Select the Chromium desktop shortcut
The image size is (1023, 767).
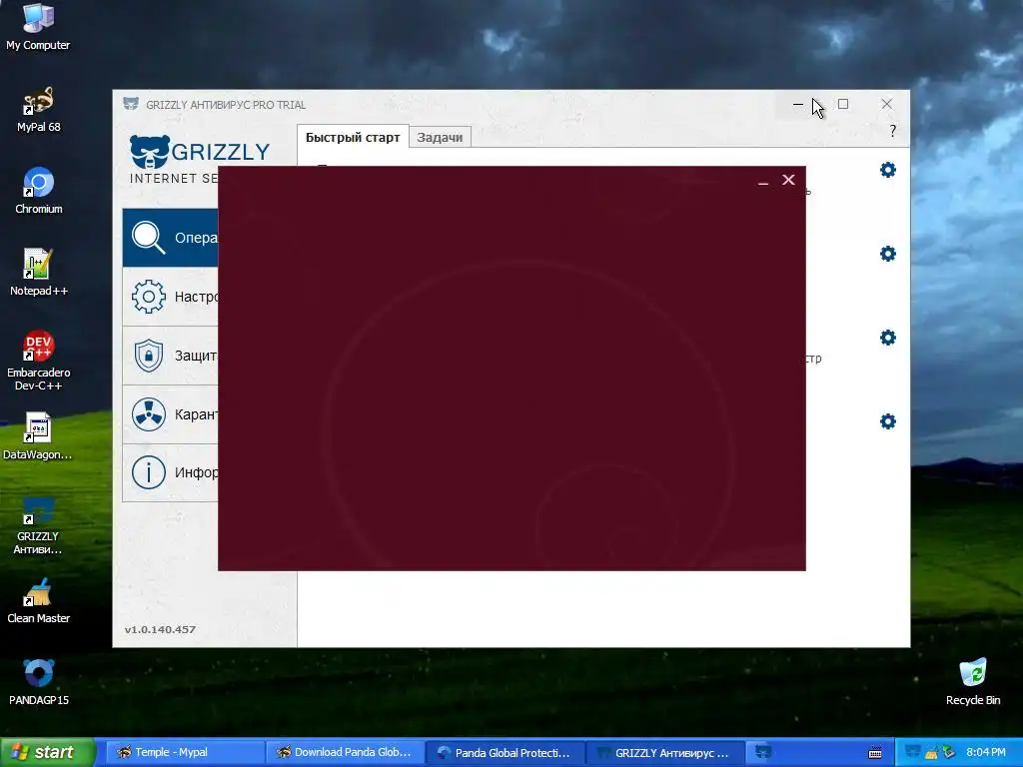[38, 191]
